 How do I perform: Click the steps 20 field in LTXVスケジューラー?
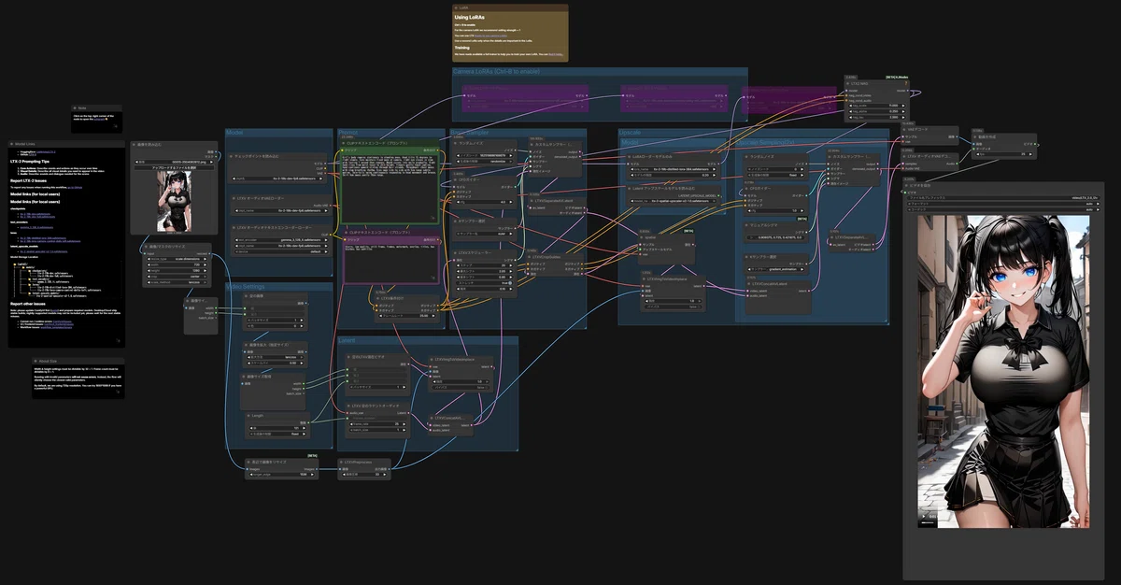click(484, 265)
